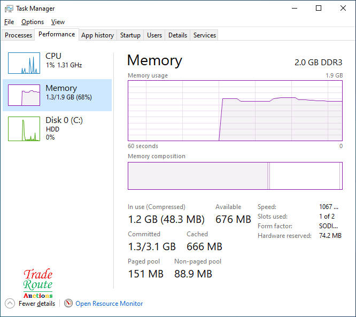Maximize the Task Manager window
The image size is (356, 317).
tap(319, 8)
